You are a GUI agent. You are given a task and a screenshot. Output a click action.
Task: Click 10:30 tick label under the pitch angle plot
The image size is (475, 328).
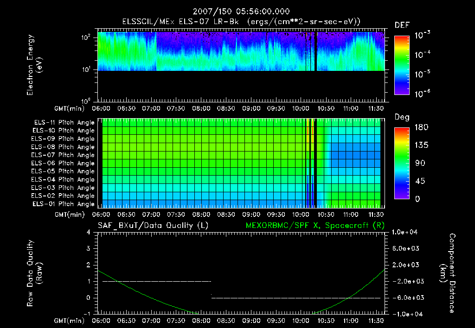tap(326, 214)
